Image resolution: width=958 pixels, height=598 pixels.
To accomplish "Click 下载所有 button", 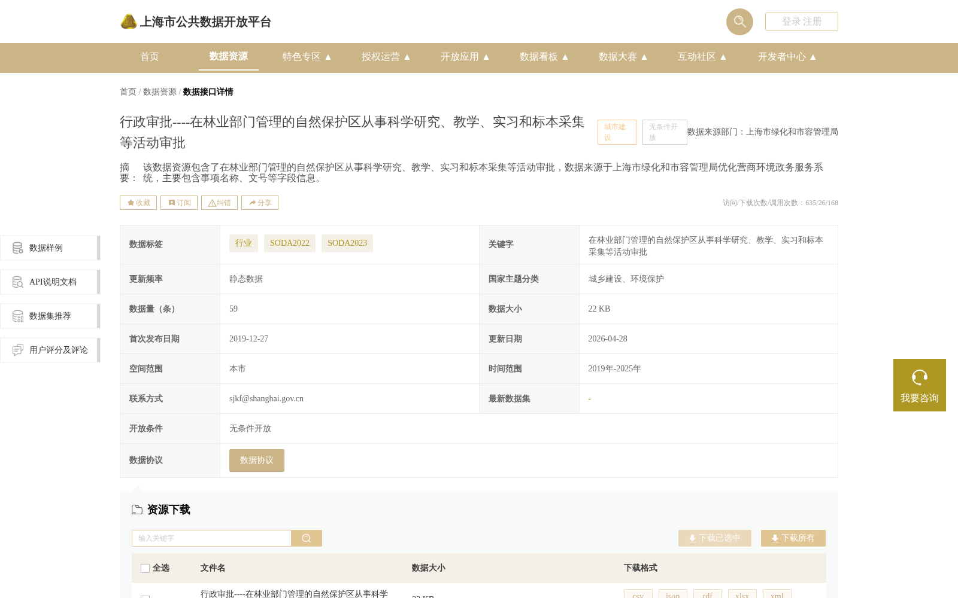I will pyautogui.click(x=793, y=538).
